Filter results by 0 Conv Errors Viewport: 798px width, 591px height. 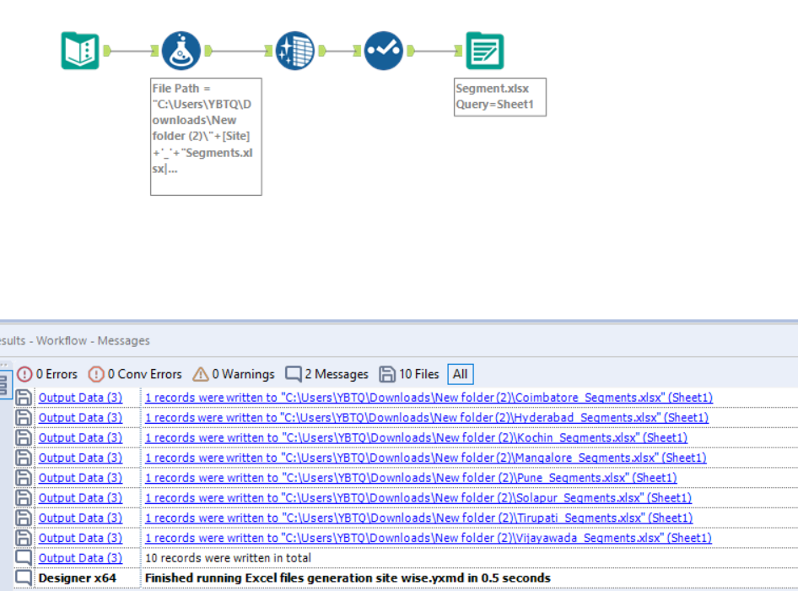135,374
